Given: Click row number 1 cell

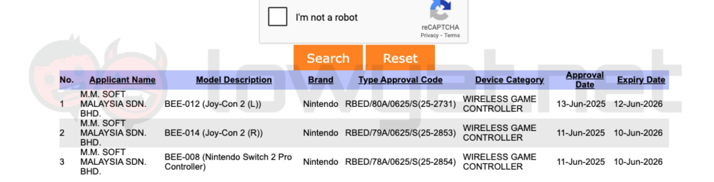Looking at the screenshot, I should 62,104.
